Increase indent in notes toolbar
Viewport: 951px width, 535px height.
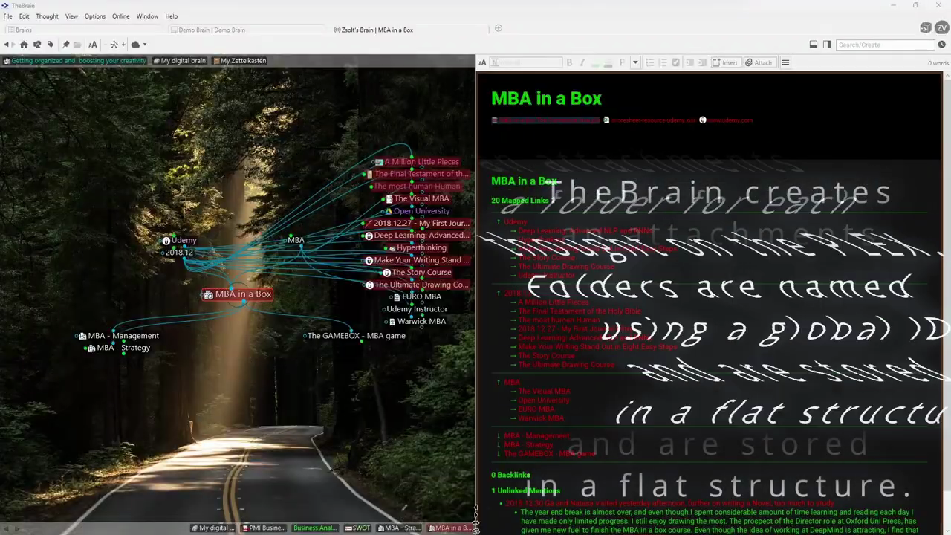tap(702, 62)
